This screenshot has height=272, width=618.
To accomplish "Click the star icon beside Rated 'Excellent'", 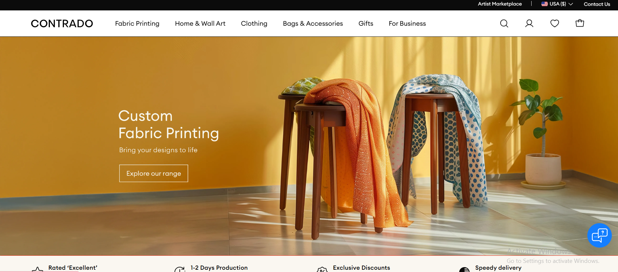I will (x=38, y=269).
